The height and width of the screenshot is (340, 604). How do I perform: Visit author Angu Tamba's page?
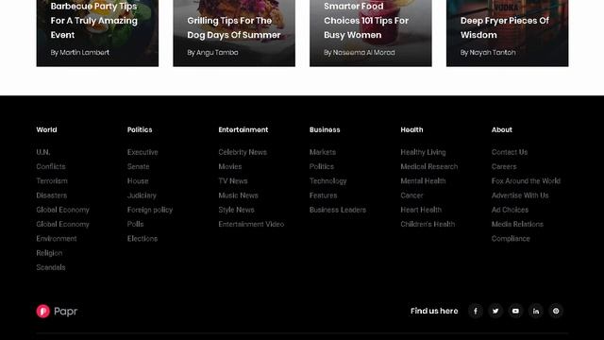(217, 53)
